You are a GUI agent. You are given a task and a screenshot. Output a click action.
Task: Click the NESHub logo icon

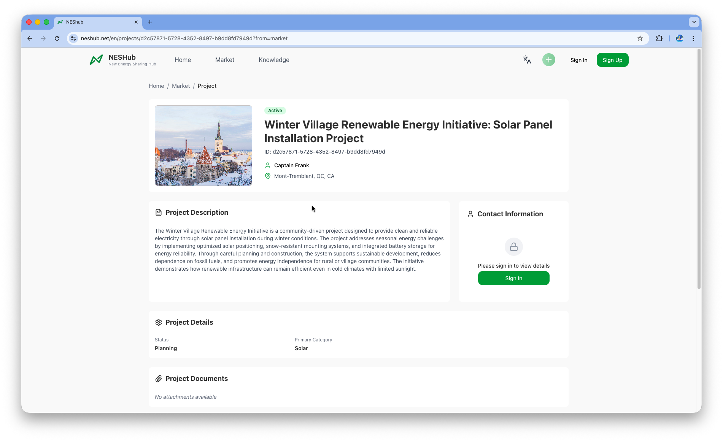[96, 60]
